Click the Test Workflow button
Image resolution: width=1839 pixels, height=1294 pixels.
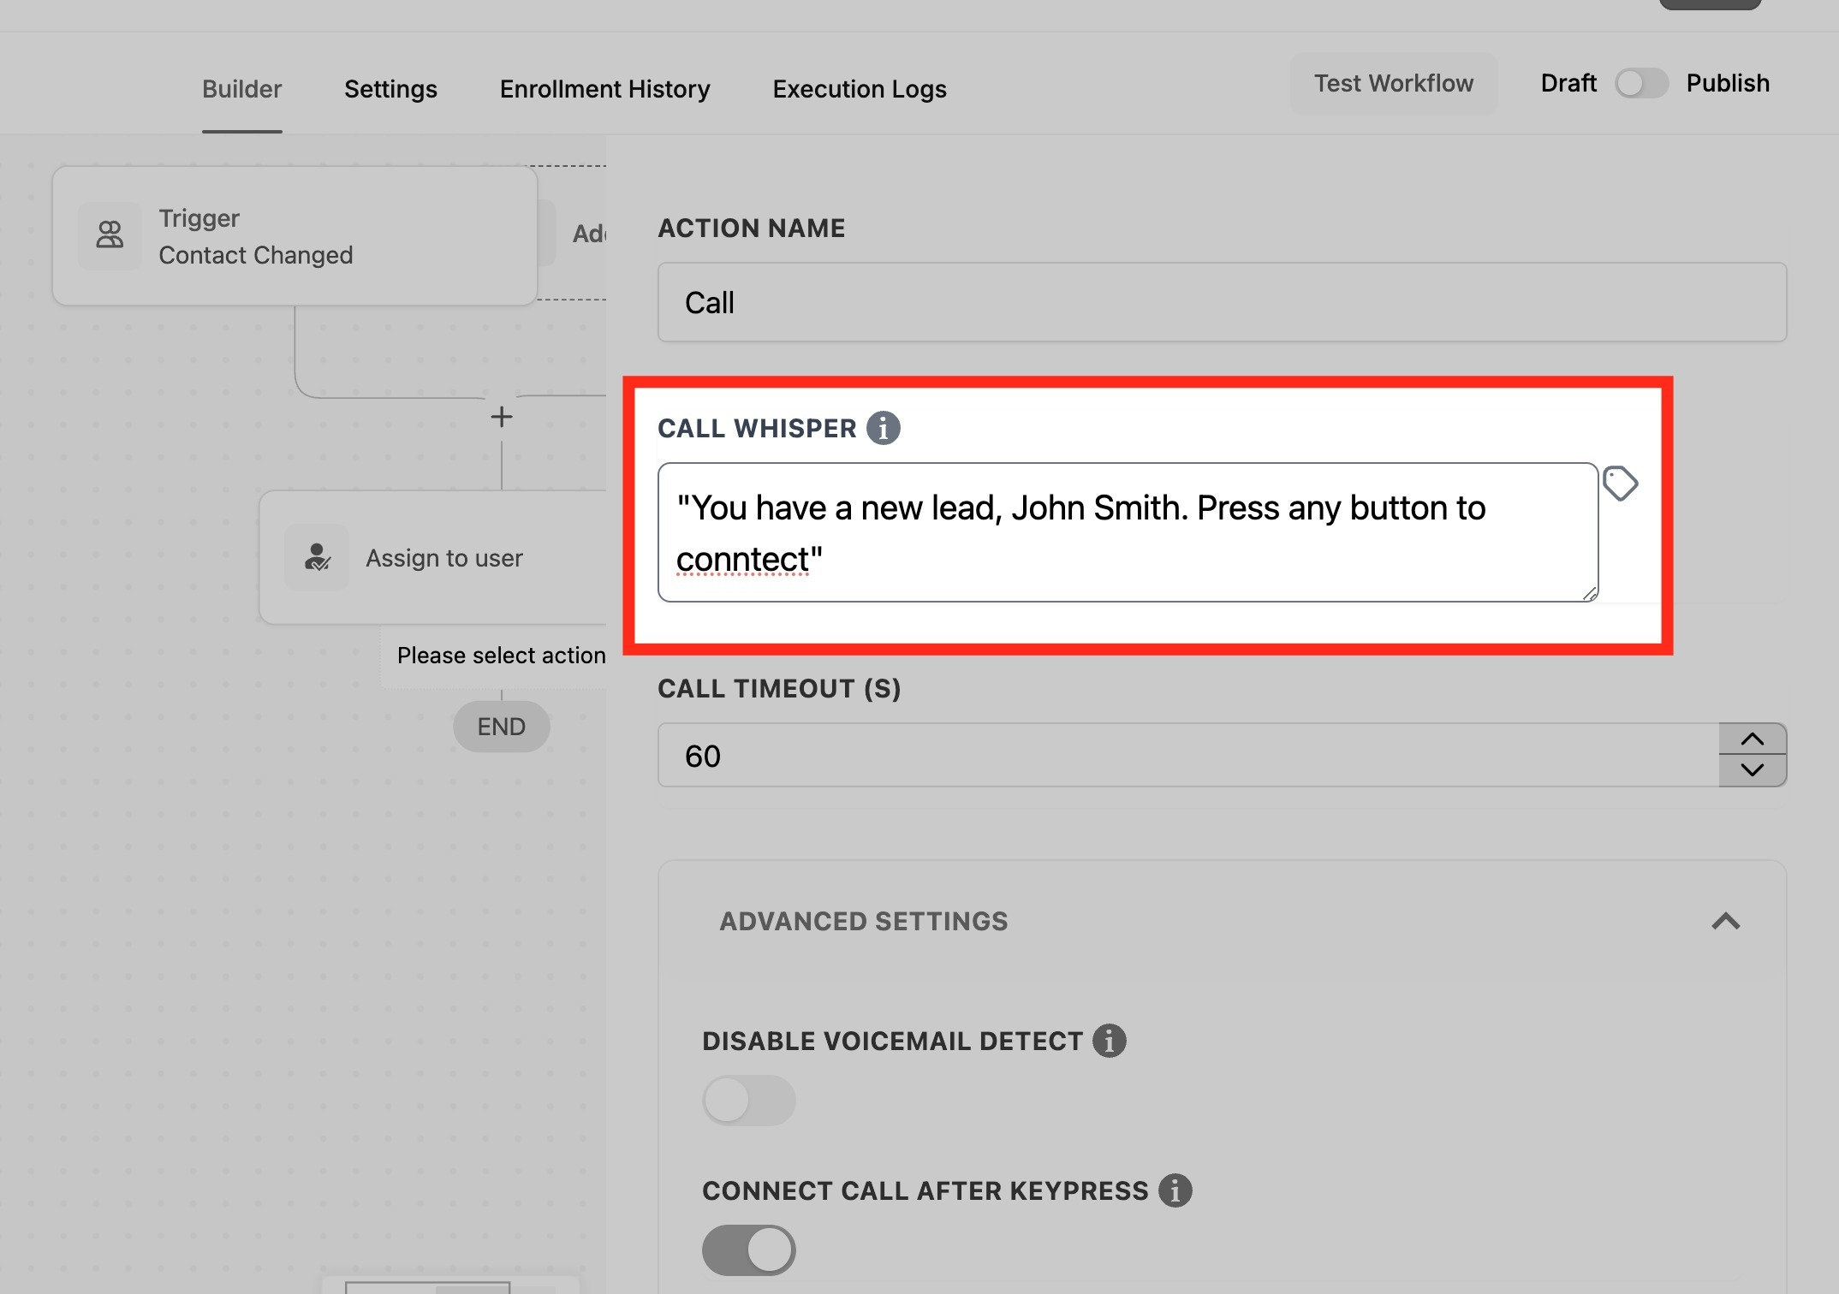(x=1393, y=83)
